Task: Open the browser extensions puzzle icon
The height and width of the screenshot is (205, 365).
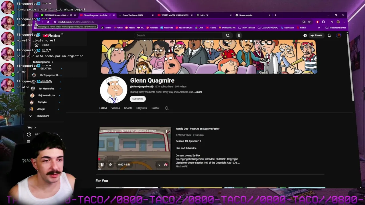Action: point(323,22)
